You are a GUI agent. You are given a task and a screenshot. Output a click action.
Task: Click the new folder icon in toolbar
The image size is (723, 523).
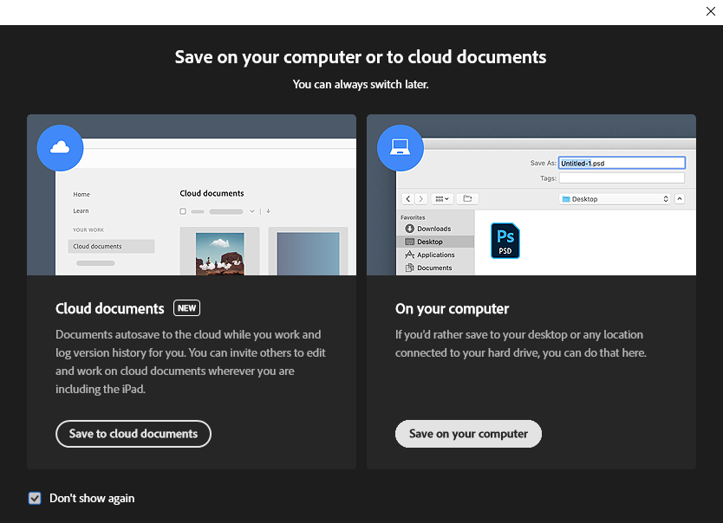coord(466,199)
